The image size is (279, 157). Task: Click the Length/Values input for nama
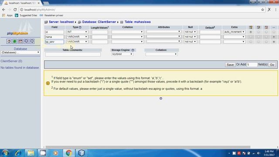coord(100,37)
